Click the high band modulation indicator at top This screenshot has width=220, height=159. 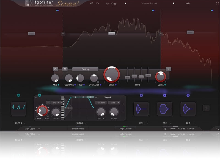coord(212,10)
